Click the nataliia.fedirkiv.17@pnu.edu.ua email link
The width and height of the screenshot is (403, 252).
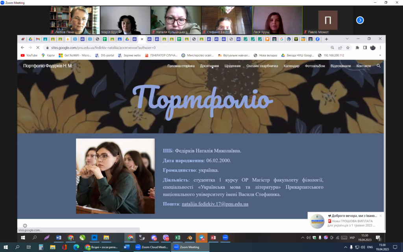(215, 204)
